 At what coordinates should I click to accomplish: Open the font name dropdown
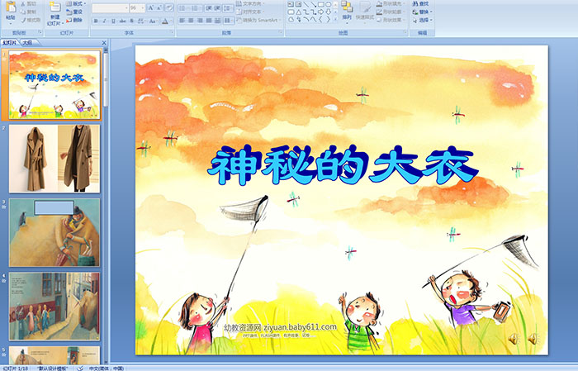coord(126,8)
